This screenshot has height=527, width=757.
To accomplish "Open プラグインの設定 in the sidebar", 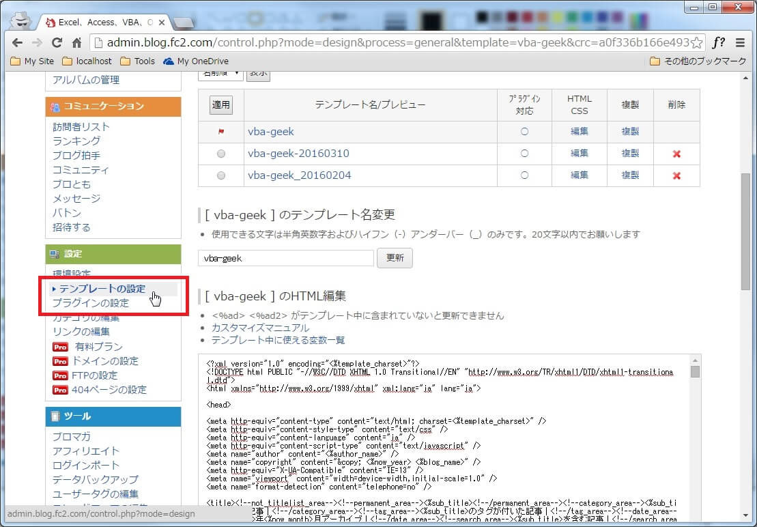I will (91, 303).
